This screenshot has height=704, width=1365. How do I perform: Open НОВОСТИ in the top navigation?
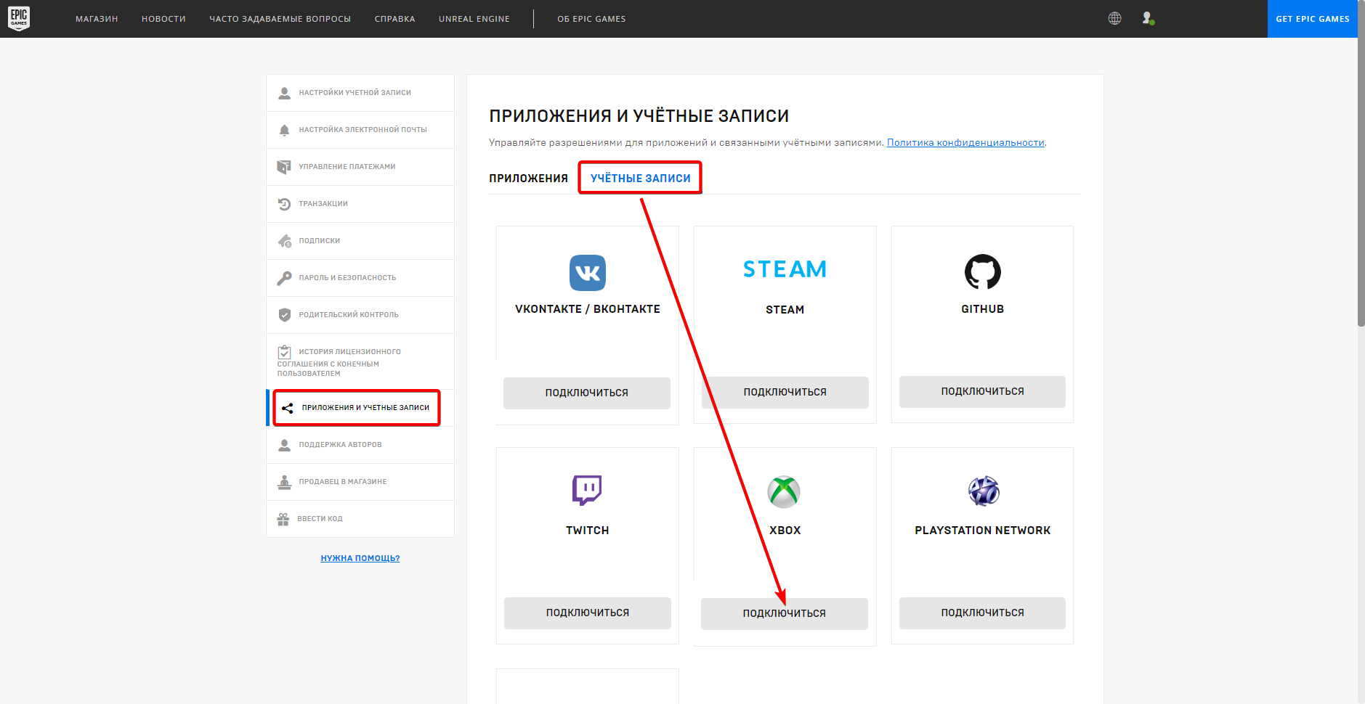(163, 19)
